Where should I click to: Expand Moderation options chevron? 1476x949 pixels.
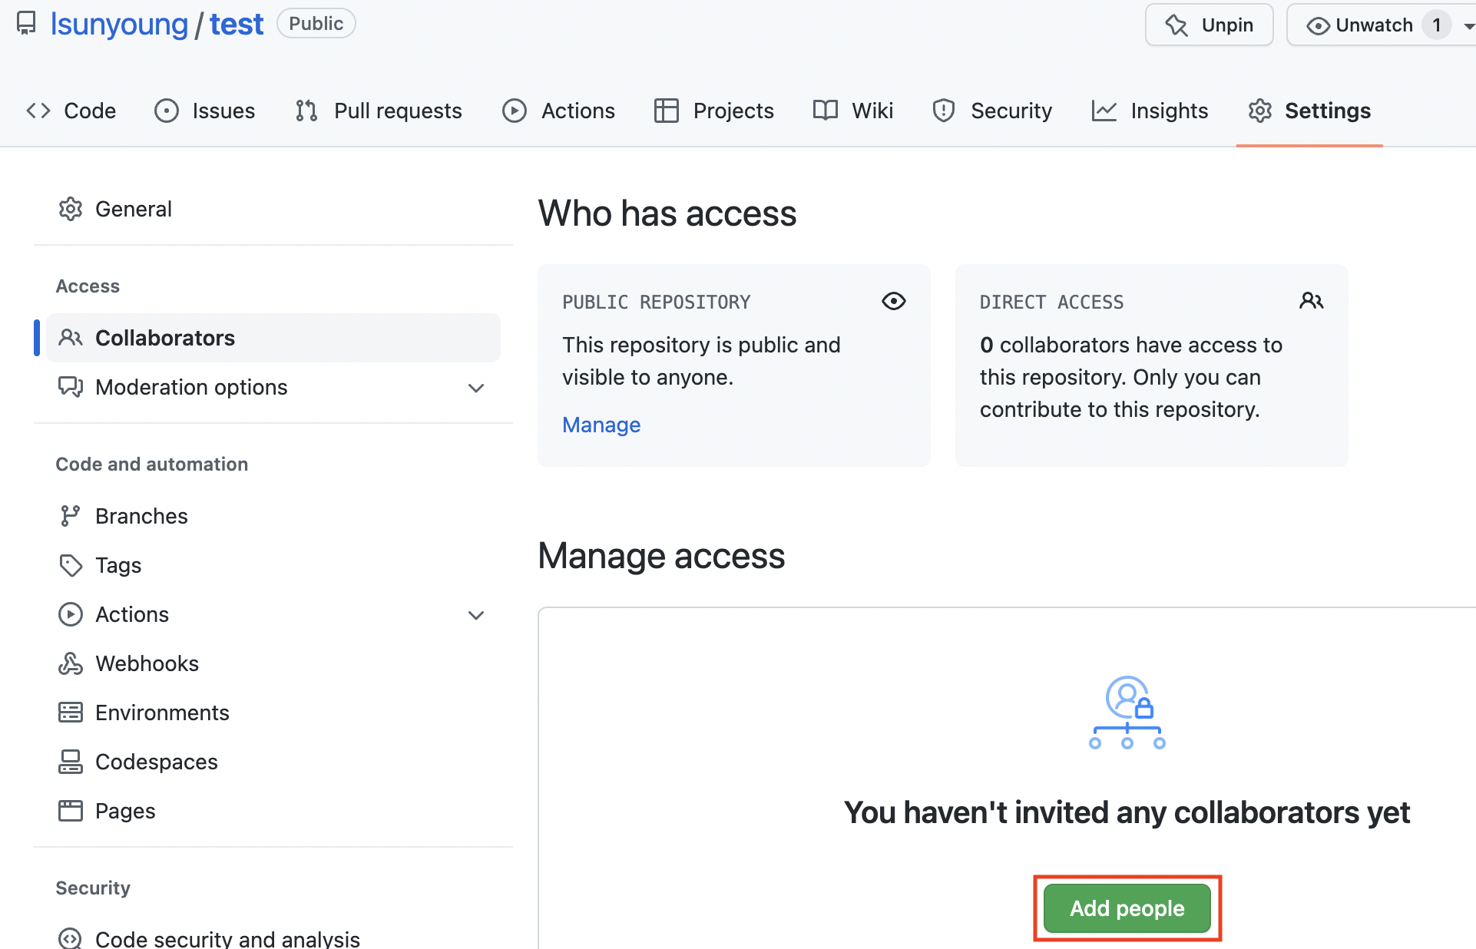(x=476, y=388)
